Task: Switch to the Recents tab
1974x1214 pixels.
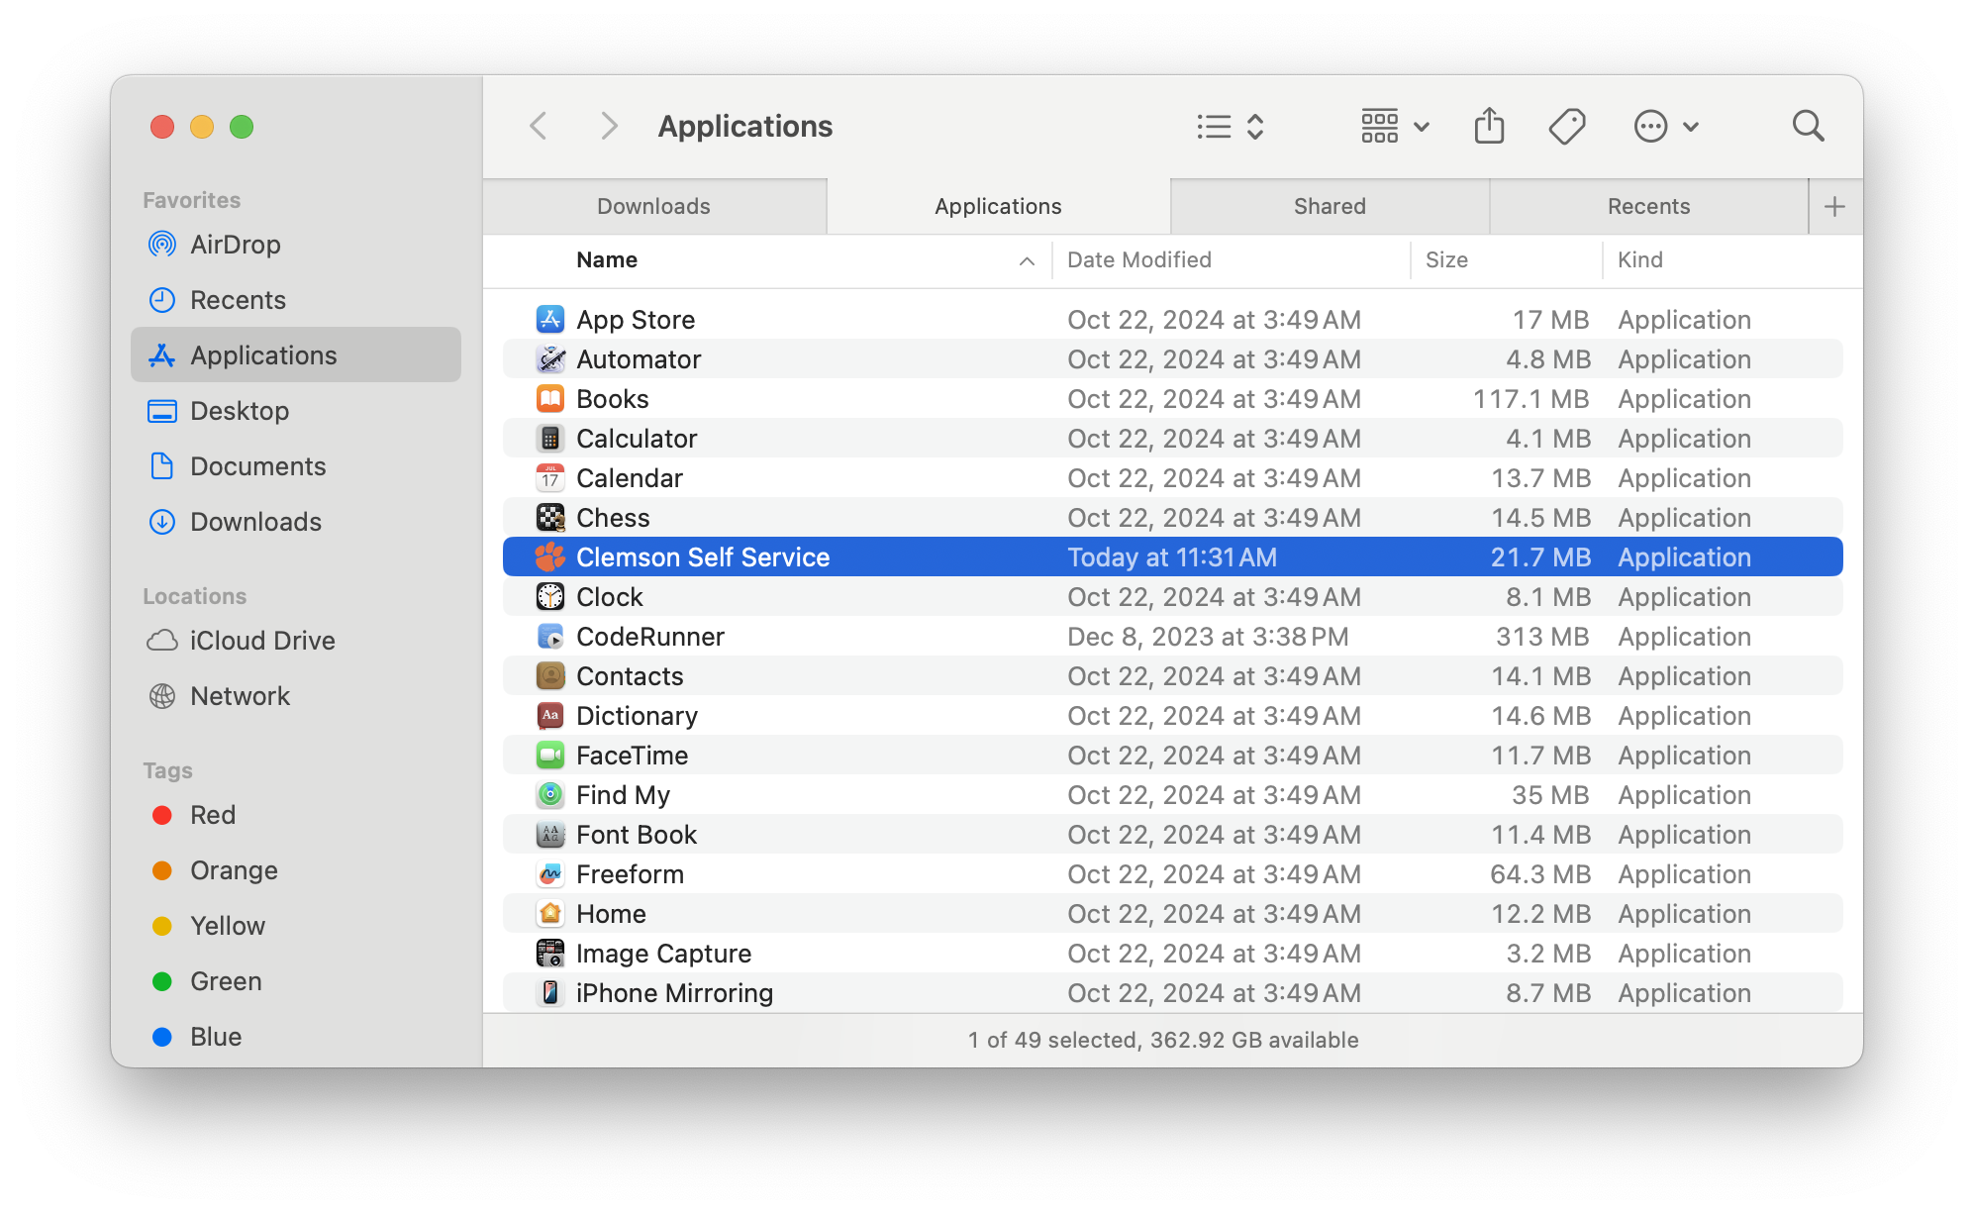Action: tap(1648, 206)
